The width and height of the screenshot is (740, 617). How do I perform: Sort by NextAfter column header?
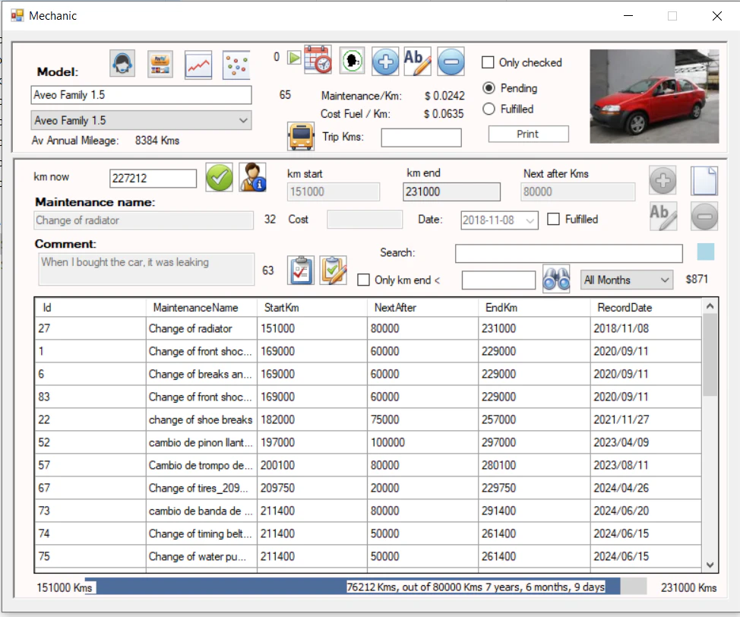(423, 308)
